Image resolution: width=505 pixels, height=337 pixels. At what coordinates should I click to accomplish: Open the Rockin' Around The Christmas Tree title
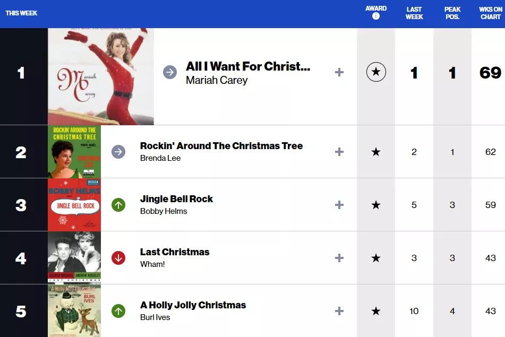(221, 146)
